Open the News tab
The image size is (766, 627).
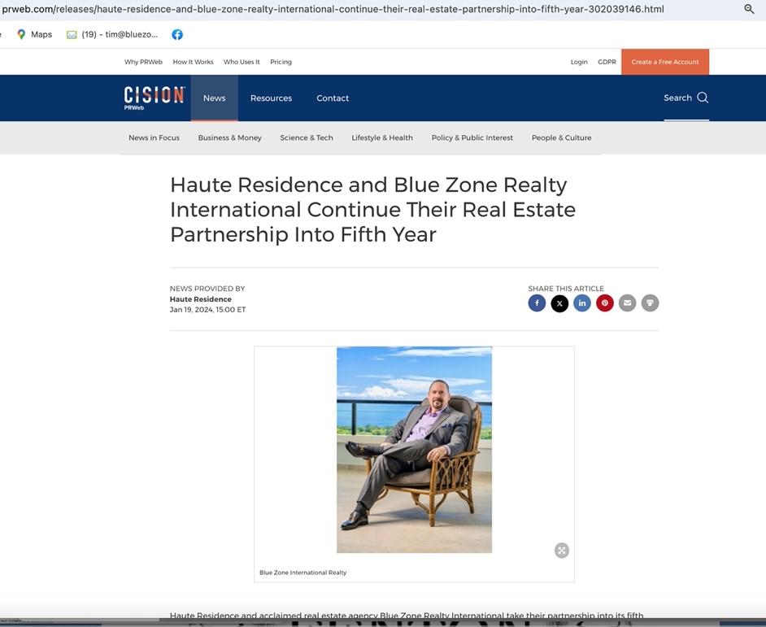click(x=215, y=98)
